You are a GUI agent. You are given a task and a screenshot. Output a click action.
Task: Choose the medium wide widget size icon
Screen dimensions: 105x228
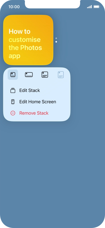coord(29,75)
